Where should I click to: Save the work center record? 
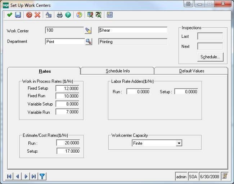click(x=18, y=15)
